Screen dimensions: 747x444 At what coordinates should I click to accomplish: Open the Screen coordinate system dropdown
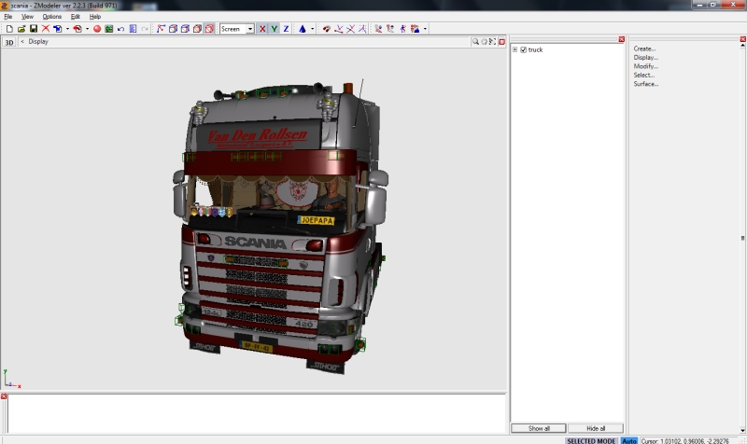(x=249, y=29)
